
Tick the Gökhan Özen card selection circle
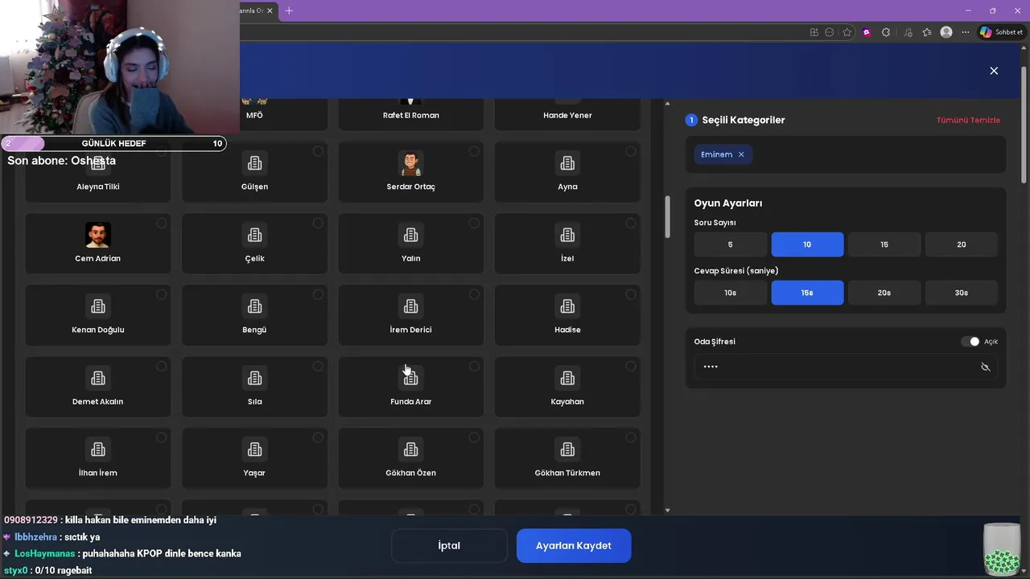[474, 437]
